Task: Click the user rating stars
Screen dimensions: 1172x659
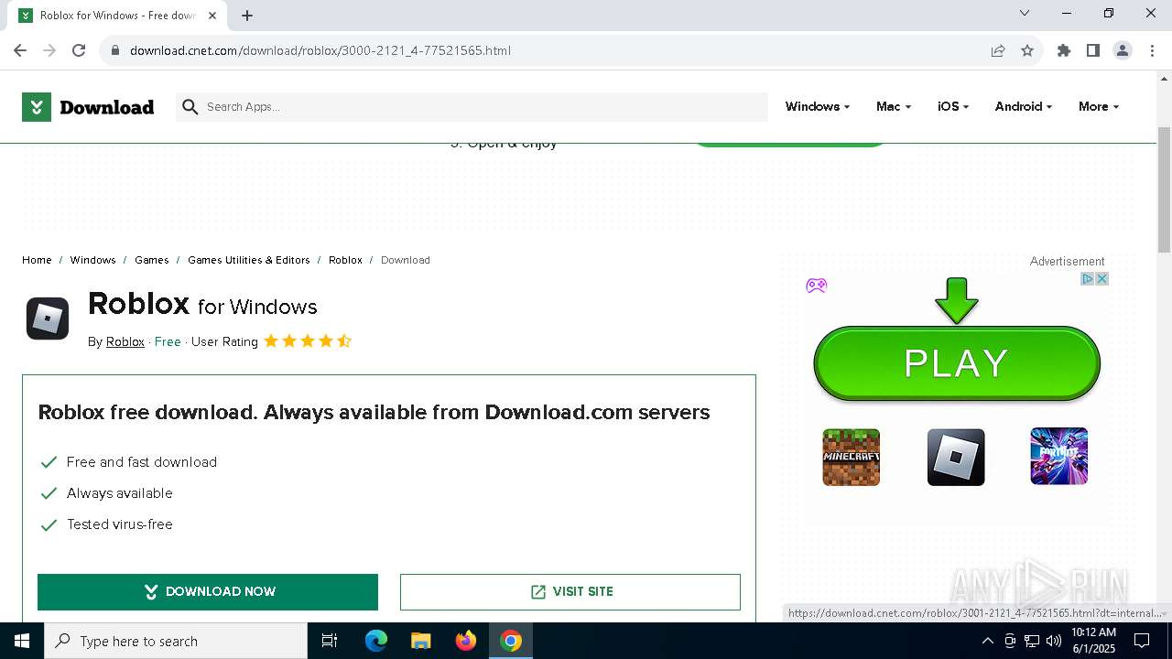Action: tap(308, 341)
